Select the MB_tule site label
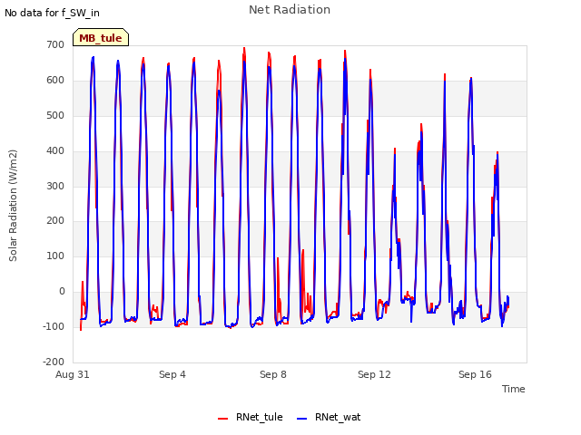Viewport: 581px width, 435px height. [101, 38]
